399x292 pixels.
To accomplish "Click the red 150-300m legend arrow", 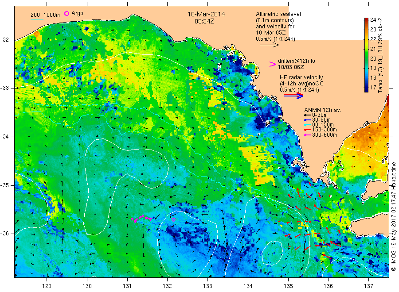I will [x=307, y=130].
